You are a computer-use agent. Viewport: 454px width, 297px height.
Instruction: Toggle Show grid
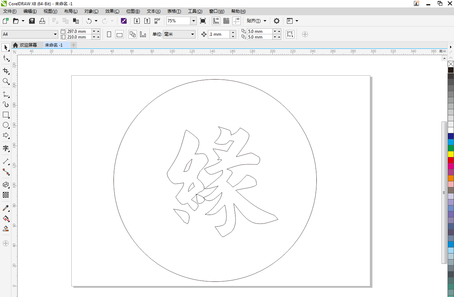(x=226, y=21)
